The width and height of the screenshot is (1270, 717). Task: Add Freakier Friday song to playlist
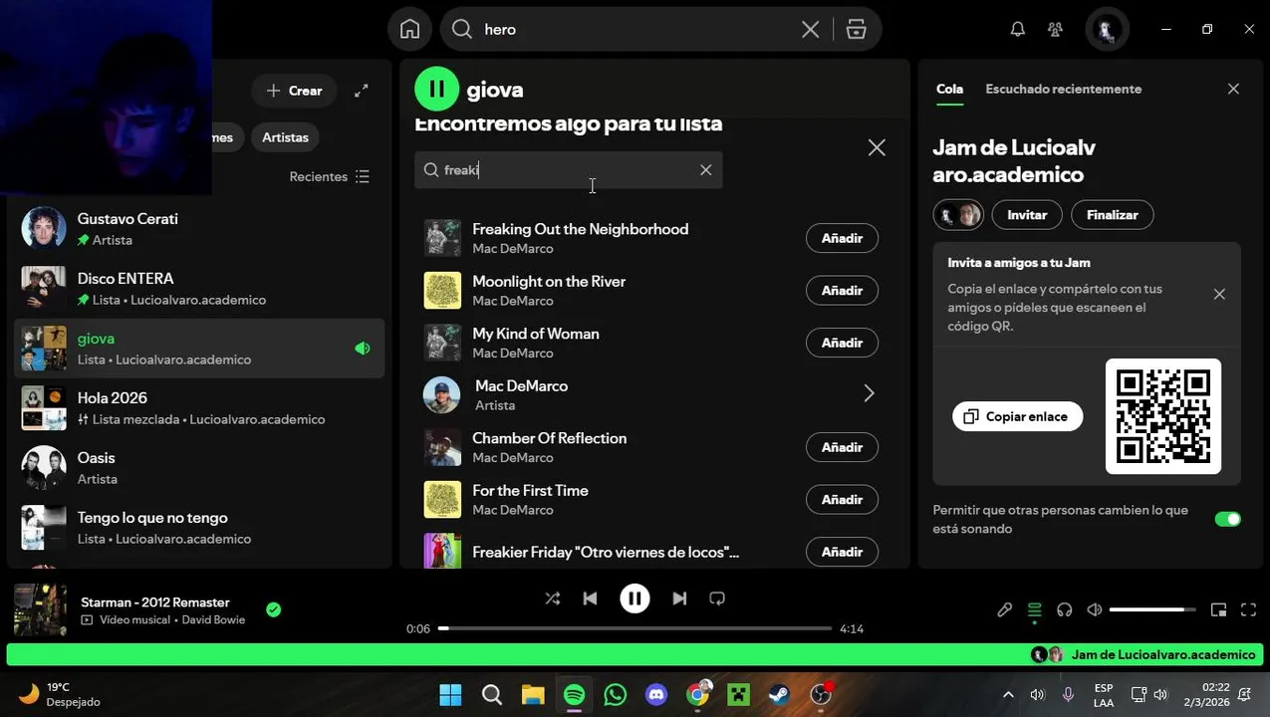point(842,552)
